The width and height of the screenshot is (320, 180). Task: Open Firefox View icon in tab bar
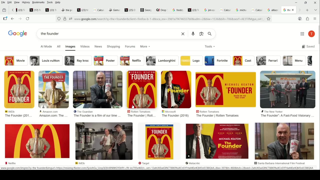click(x=4, y=10)
